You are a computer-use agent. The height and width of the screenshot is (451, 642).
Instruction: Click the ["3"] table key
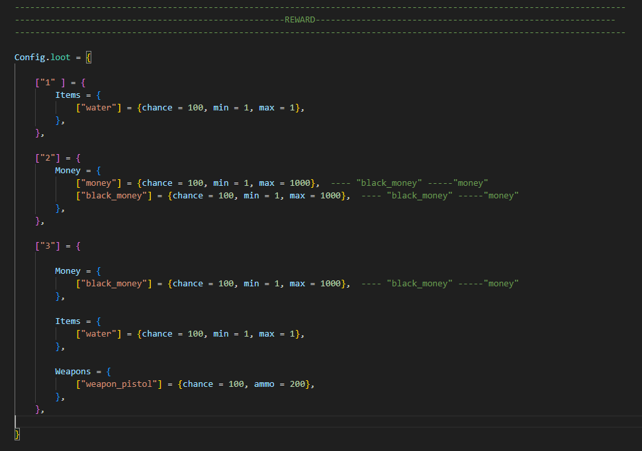click(x=48, y=246)
